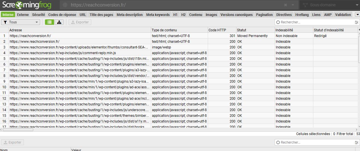The width and height of the screenshot is (360, 151).
Task: Switch to tree structure view icon
Action: click(59, 22)
